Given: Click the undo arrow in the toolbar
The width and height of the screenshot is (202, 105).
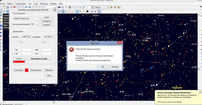Looking at the screenshot, I should tap(26, 7).
